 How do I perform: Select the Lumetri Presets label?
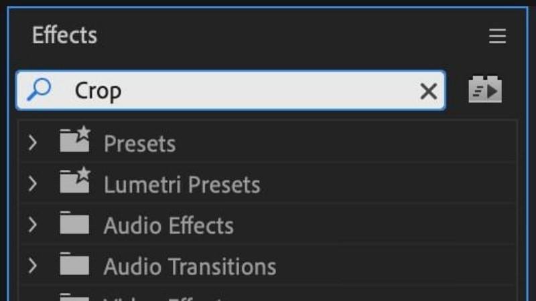pos(182,185)
